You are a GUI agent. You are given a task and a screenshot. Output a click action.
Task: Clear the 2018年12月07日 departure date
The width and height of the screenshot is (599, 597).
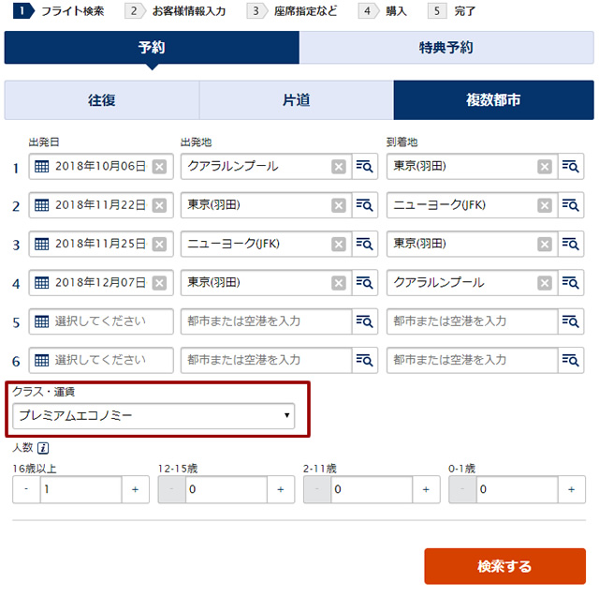point(159,283)
